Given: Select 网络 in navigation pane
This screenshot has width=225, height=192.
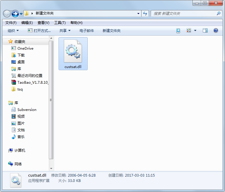Looking at the screenshot, I should (x=18, y=164).
